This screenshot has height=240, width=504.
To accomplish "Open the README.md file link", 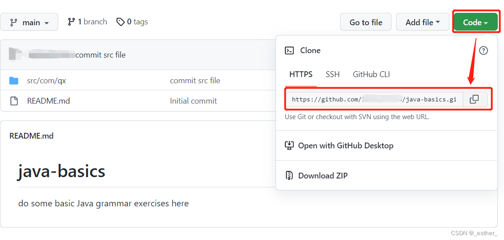I will pos(48,101).
